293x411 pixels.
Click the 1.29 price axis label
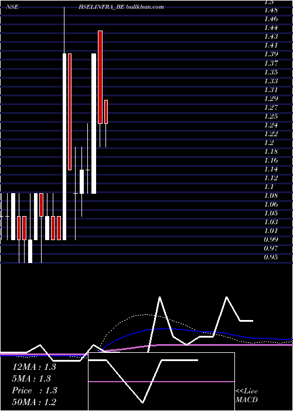(271, 99)
